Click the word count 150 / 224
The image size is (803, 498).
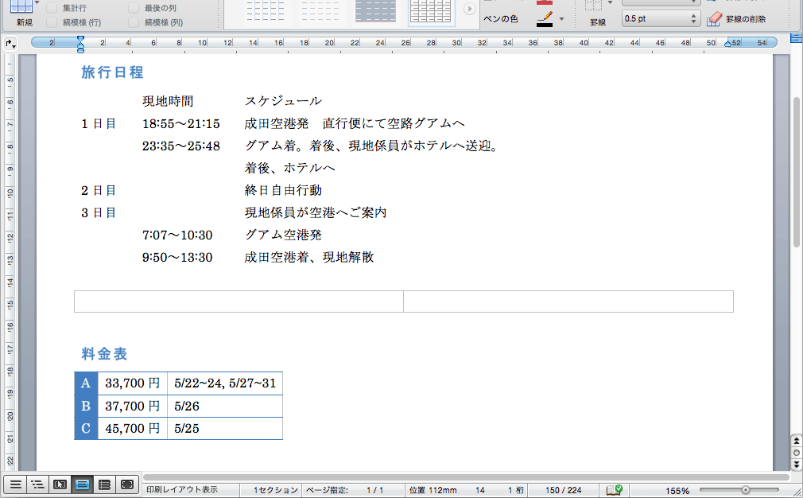pos(563,490)
